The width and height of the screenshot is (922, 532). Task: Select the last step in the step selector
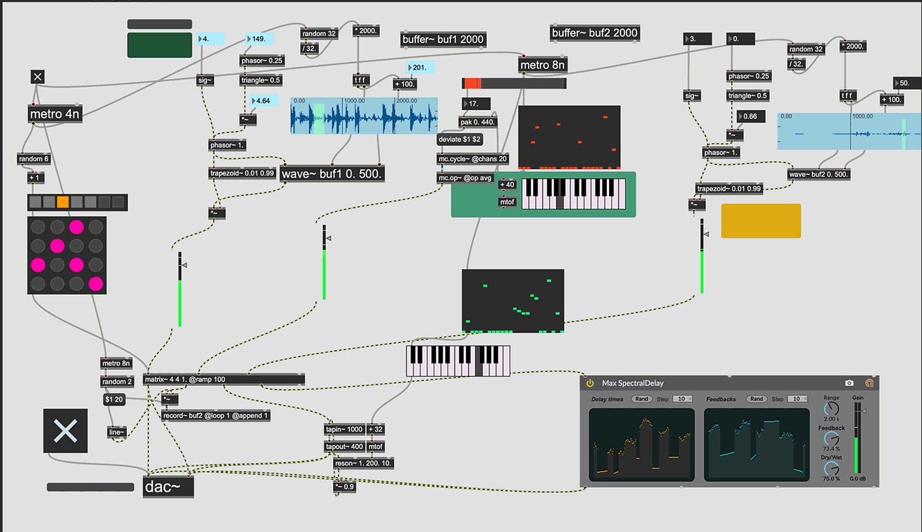point(118,202)
